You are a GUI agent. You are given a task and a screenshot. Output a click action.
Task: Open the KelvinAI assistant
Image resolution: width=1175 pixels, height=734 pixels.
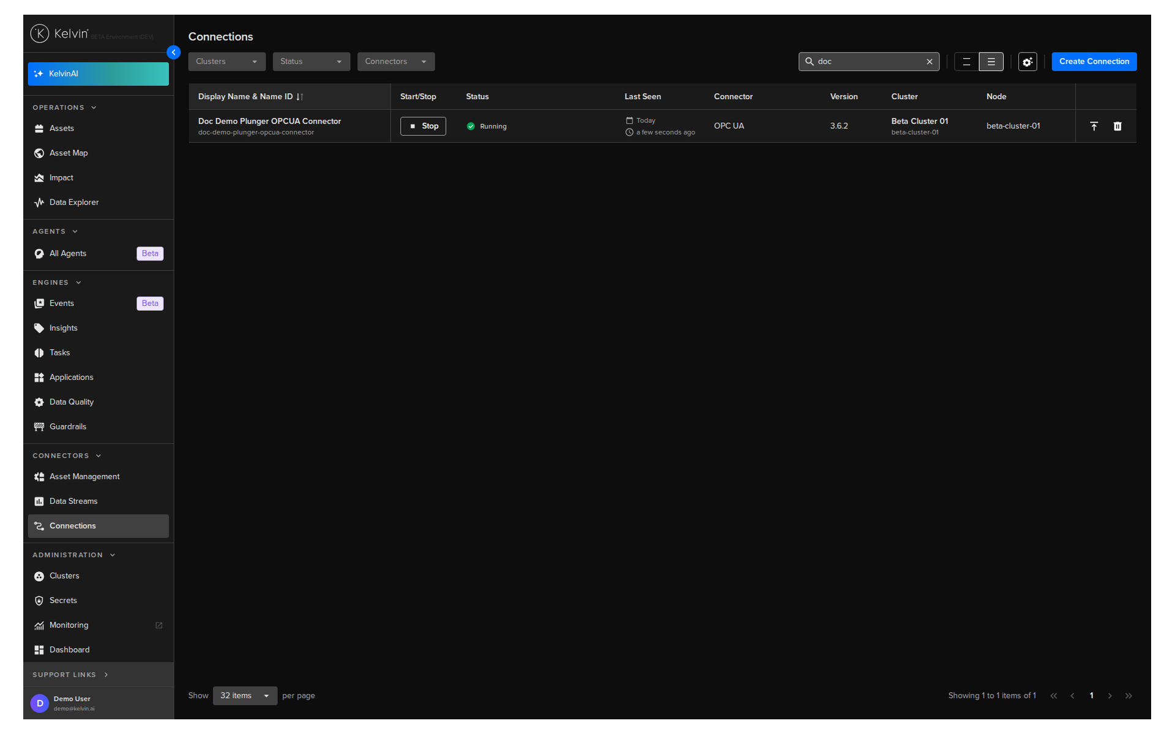(98, 73)
